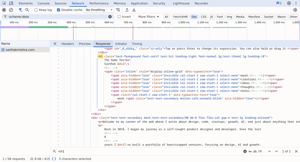Screen dimensions: 300x162
Task: Open network search magnifier icon
Action: (27, 10)
